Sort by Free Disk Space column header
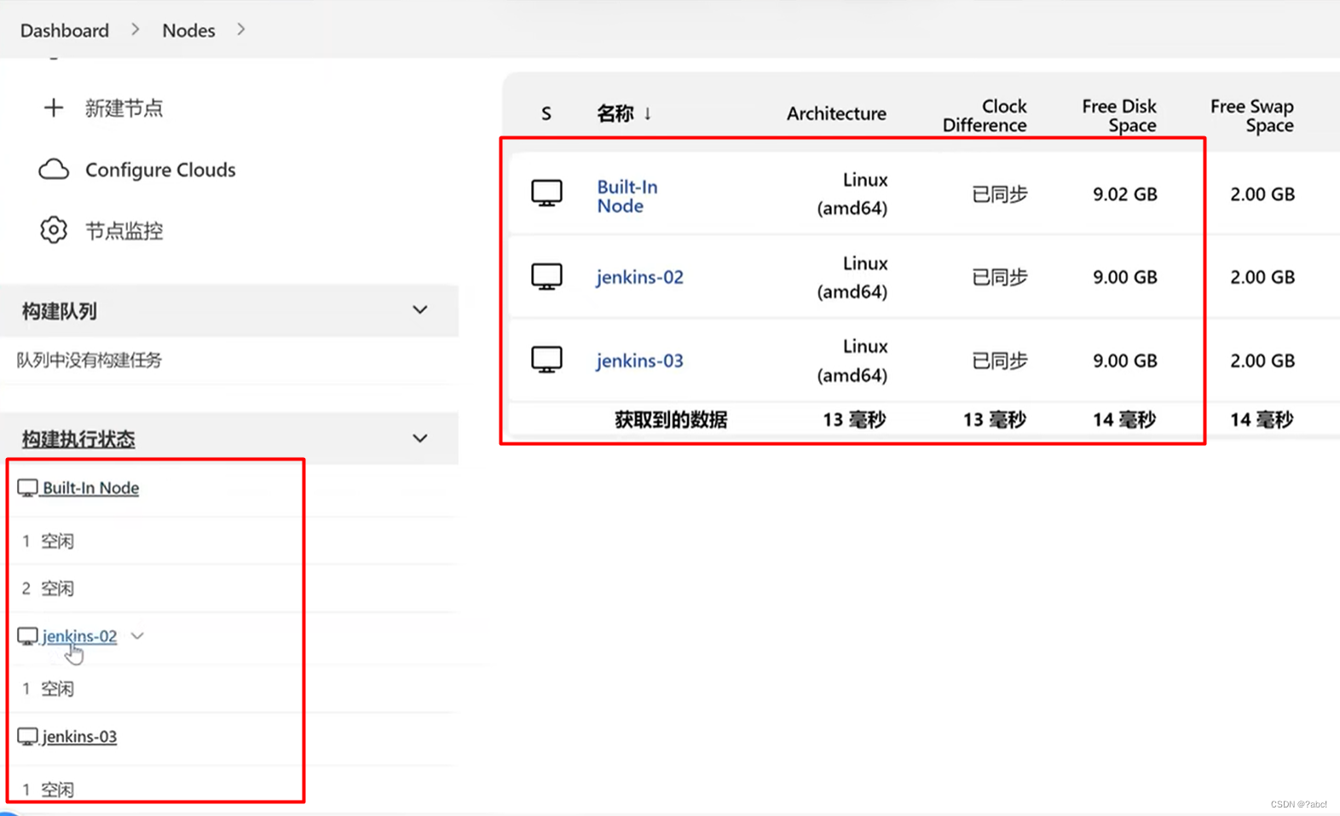This screenshot has height=816, width=1340. pyautogui.click(x=1119, y=116)
